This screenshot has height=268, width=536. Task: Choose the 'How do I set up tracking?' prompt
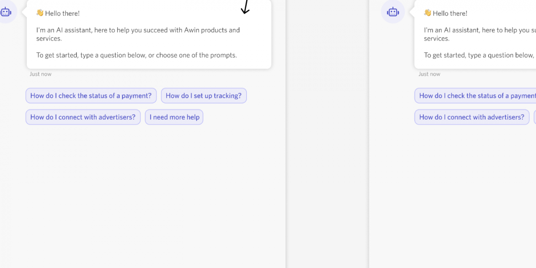coord(203,96)
